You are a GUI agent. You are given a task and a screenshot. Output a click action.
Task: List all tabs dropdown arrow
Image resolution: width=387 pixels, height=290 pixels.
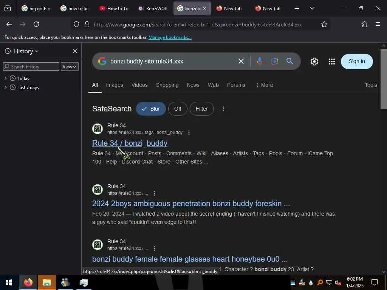[x=312, y=9]
